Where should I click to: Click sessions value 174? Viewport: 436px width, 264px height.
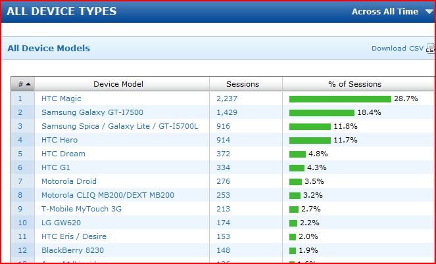224,223
